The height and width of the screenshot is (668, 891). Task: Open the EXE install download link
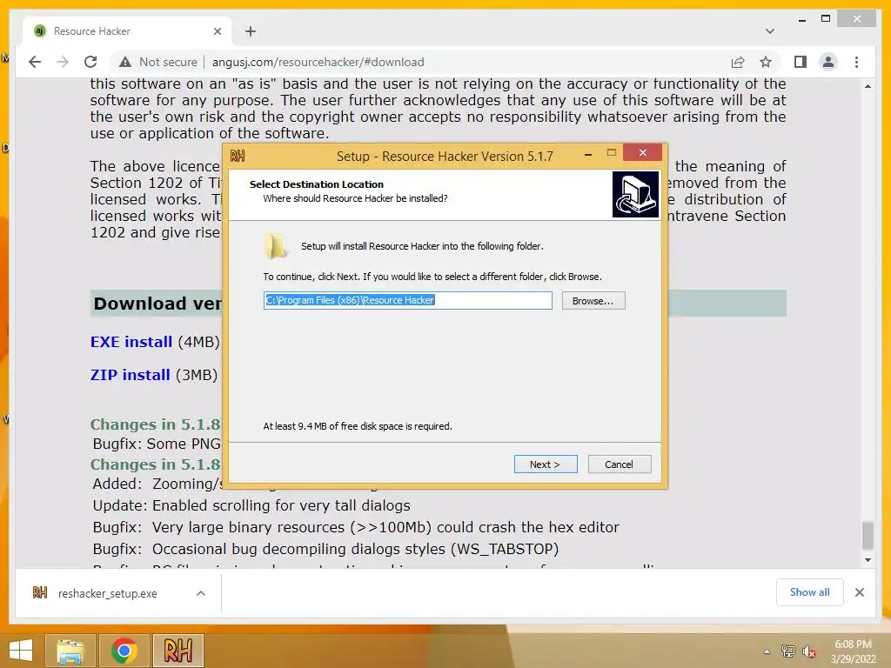point(131,342)
